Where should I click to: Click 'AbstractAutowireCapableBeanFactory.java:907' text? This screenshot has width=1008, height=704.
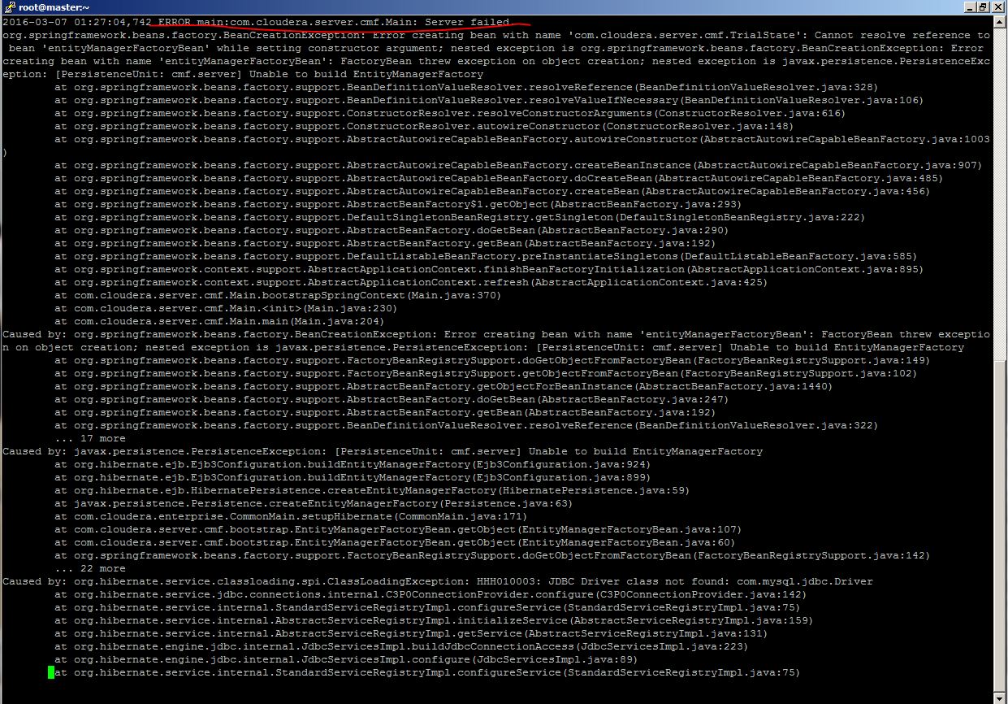(x=837, y=165)
